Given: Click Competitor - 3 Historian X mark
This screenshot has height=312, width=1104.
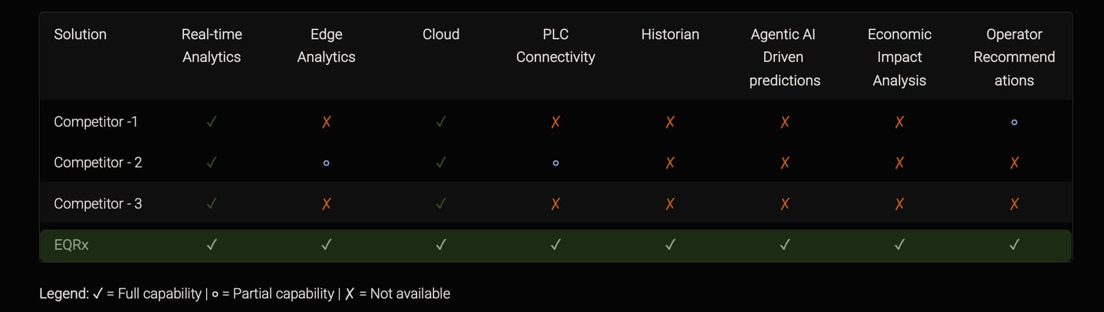Looking at the screenshot, I should coord(670,204).
